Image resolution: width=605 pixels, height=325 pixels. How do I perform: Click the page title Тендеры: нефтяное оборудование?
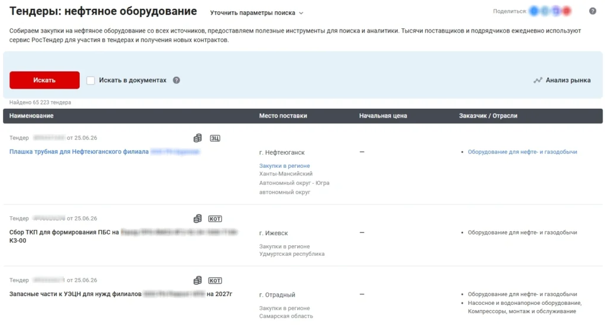point(103,11)
